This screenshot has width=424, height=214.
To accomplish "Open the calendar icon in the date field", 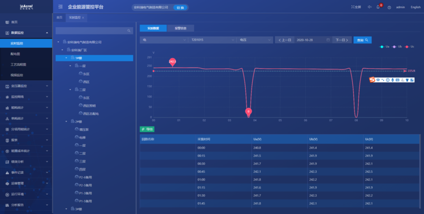I will pos(328,40).
